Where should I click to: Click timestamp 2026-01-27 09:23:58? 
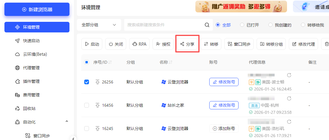(273, 112)
